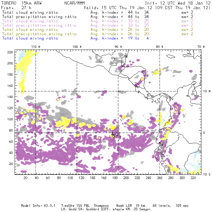Select the "Fcst: 27 h" forecast hour text
212x212 pixels.
(16, 7)
